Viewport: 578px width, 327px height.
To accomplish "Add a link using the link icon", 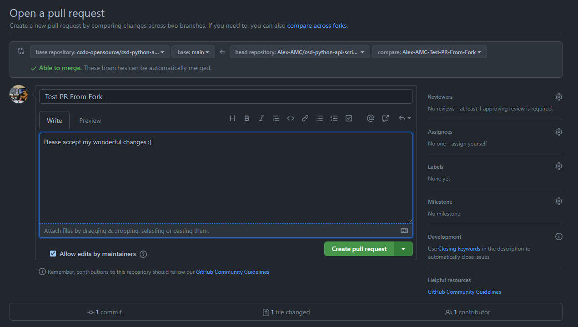I will 305,118.
